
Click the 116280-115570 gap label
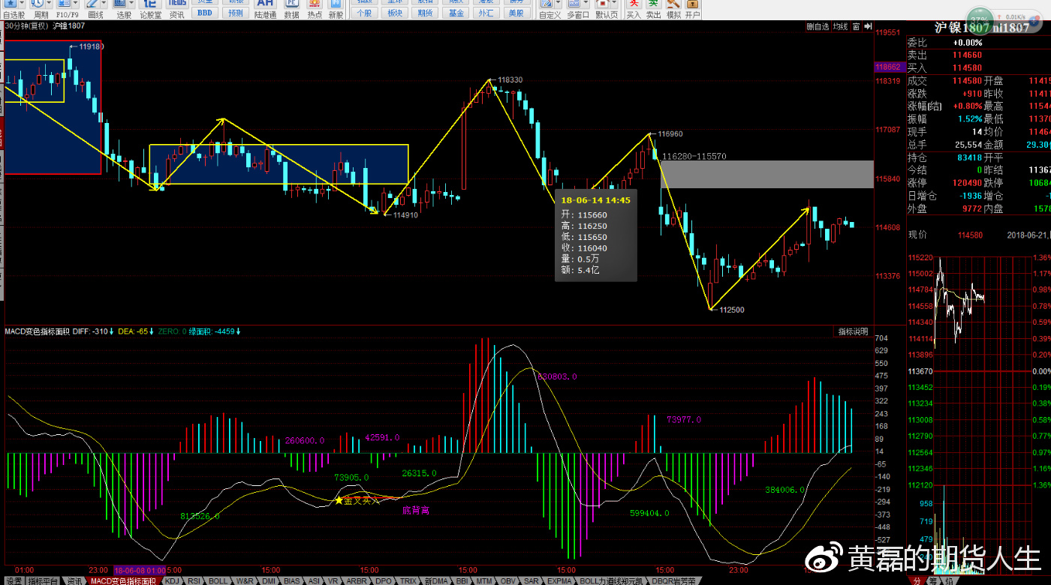(x=694, y=156)
